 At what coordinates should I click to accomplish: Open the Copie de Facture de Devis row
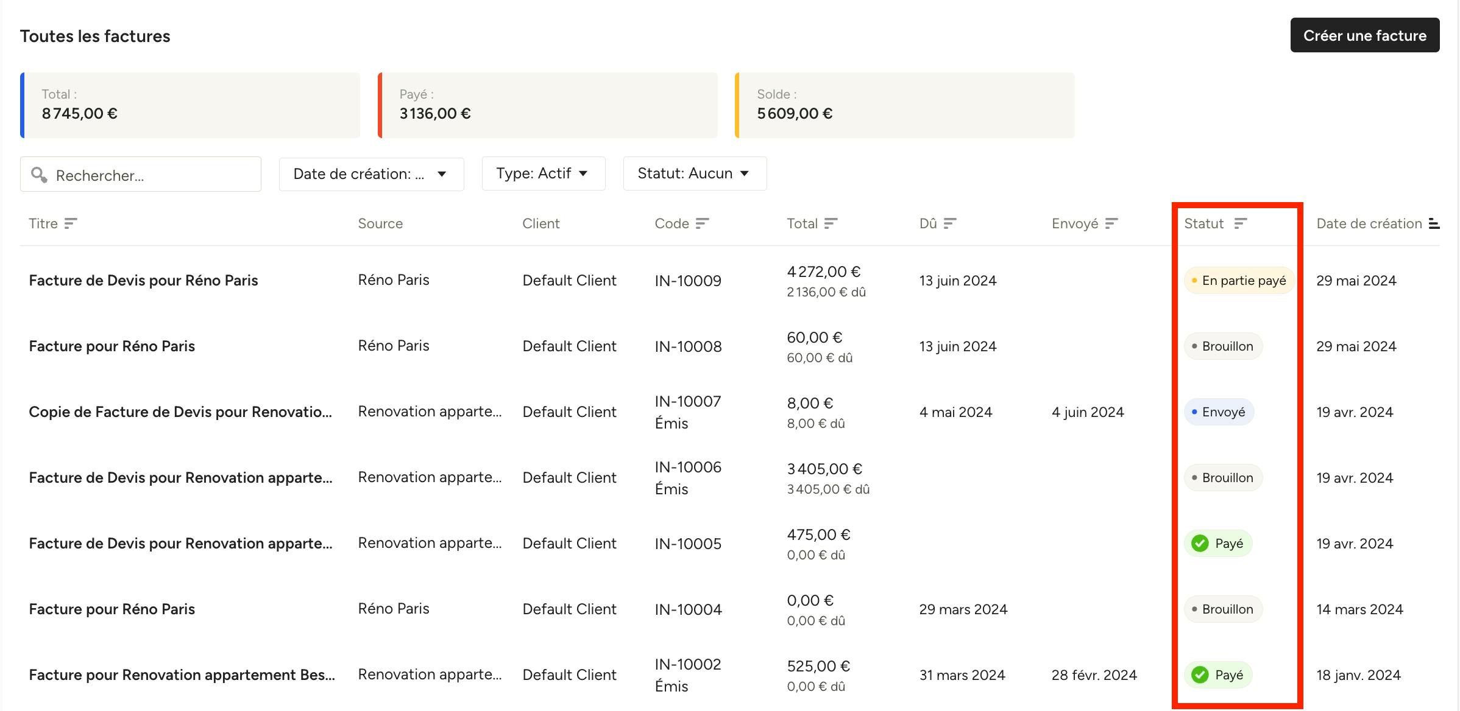pyautogui.click(x=730, y=412)
